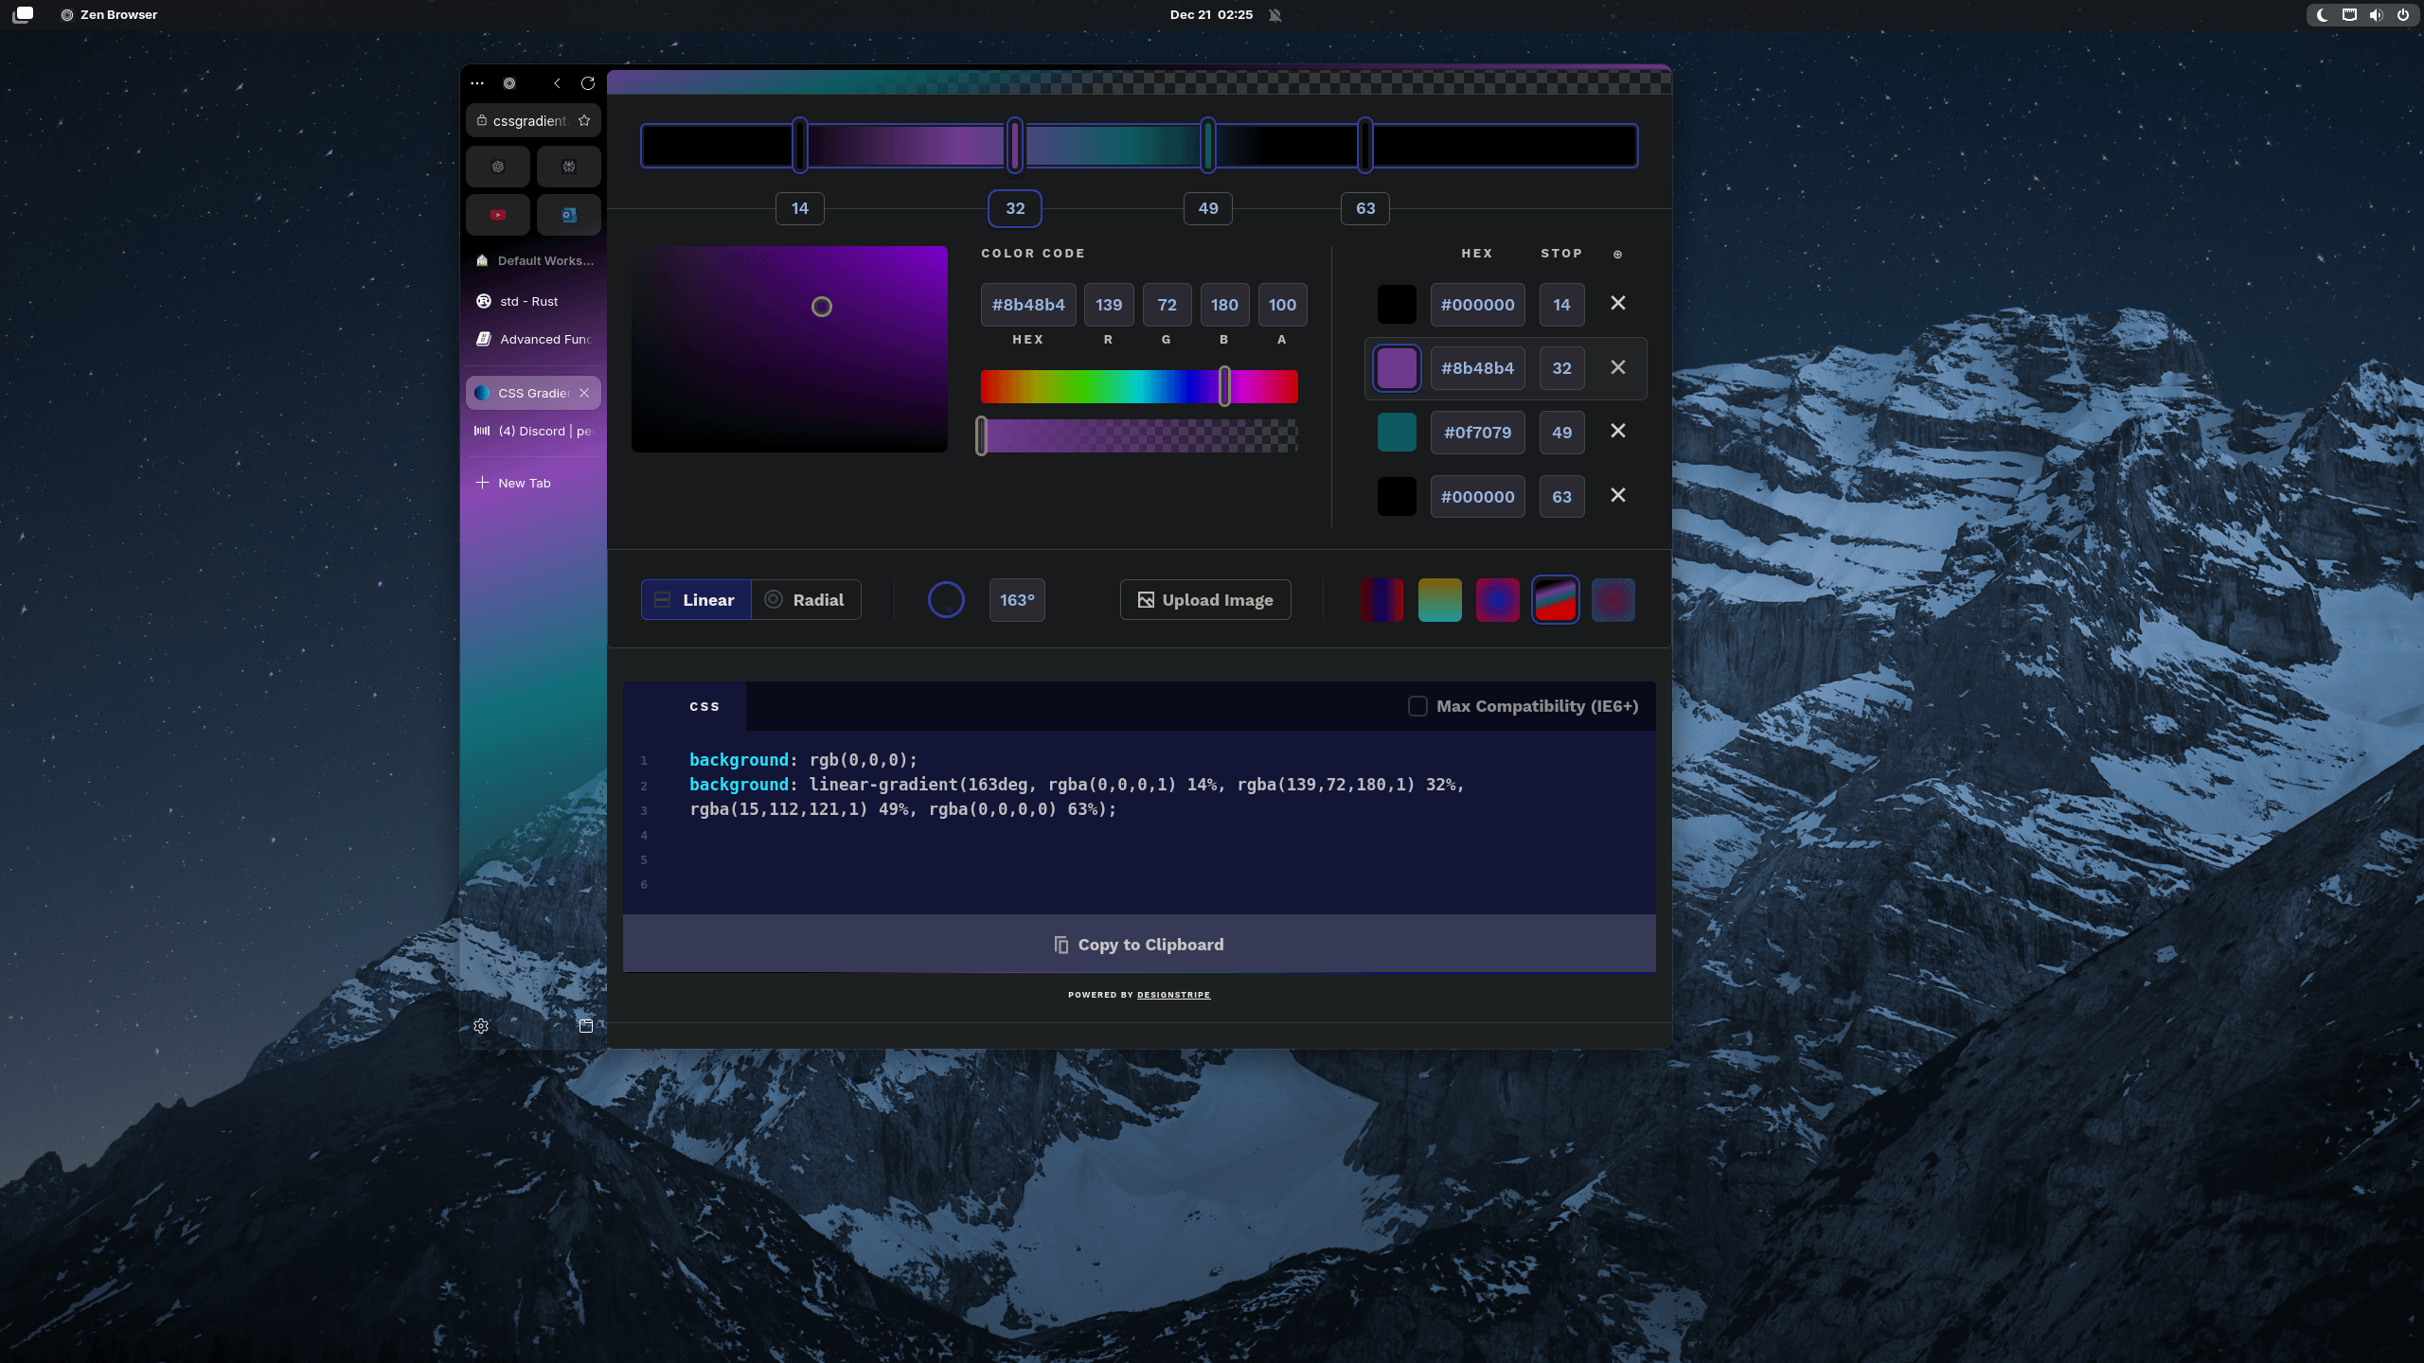Image resolution: width=2424 pixels, height=1363 pixels.
Task: Remove the #000000 stop at 63
Action: (1617, 495)
